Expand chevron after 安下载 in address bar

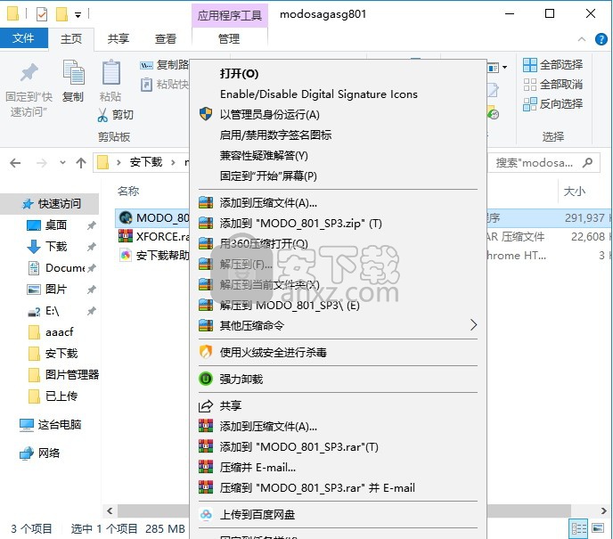coord(173,163)
